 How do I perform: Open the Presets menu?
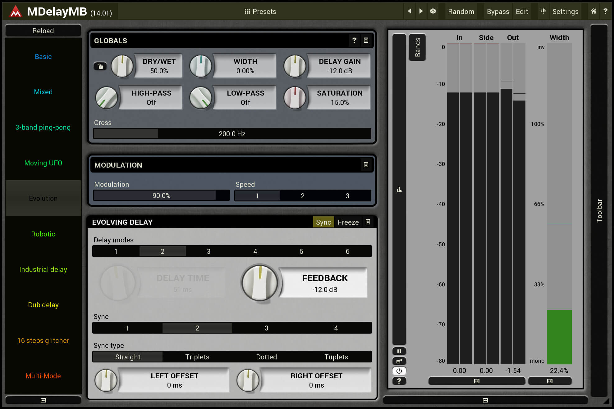(x=260, y=11)
